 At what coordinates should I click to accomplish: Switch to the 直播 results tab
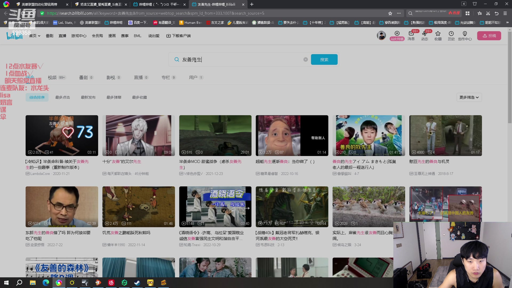tap(141, 77)
